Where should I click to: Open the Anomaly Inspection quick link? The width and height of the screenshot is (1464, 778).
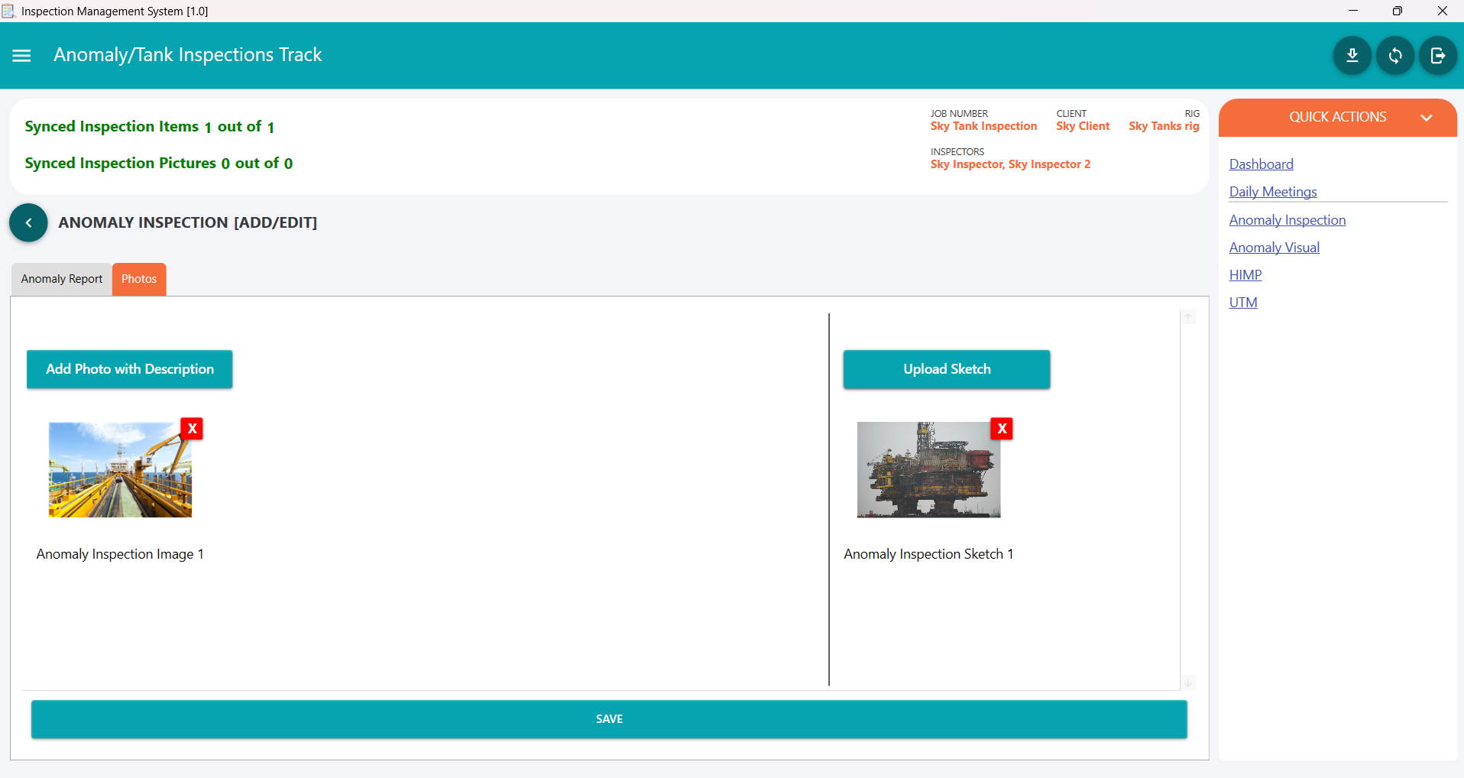pos(1287,220)
